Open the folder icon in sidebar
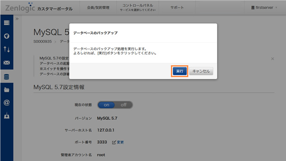This screenshot has width=286, height=161. pos(7,90)
